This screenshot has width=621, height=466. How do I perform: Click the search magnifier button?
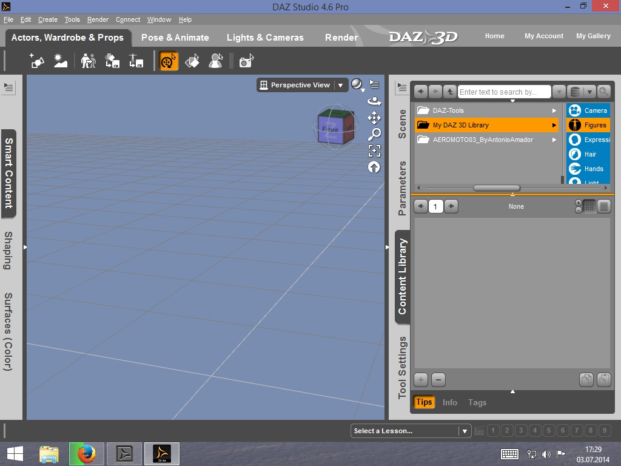click(x=603, y=92)
